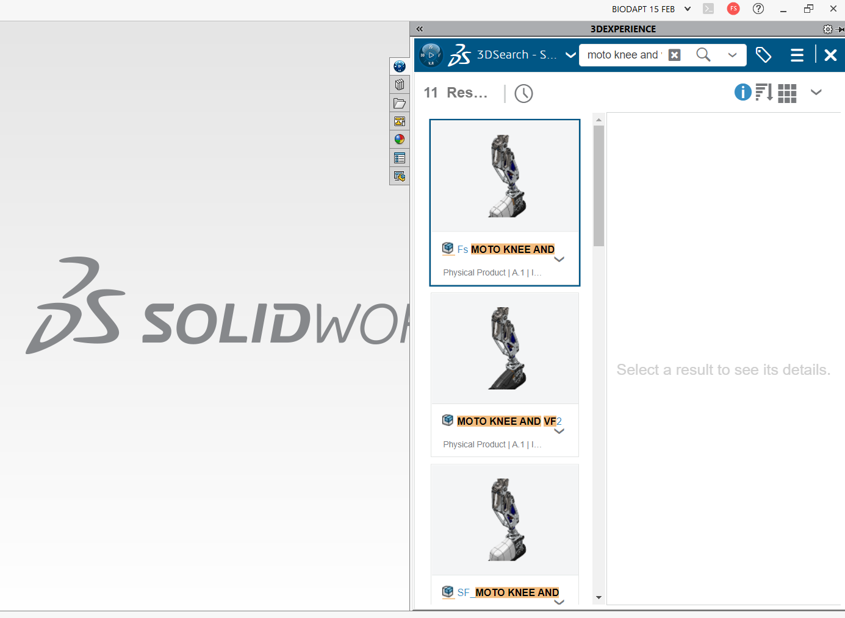The width and height of the screenshot is (845, 618).
Task: Clear the search text with the X box
Action: [674, 55]
